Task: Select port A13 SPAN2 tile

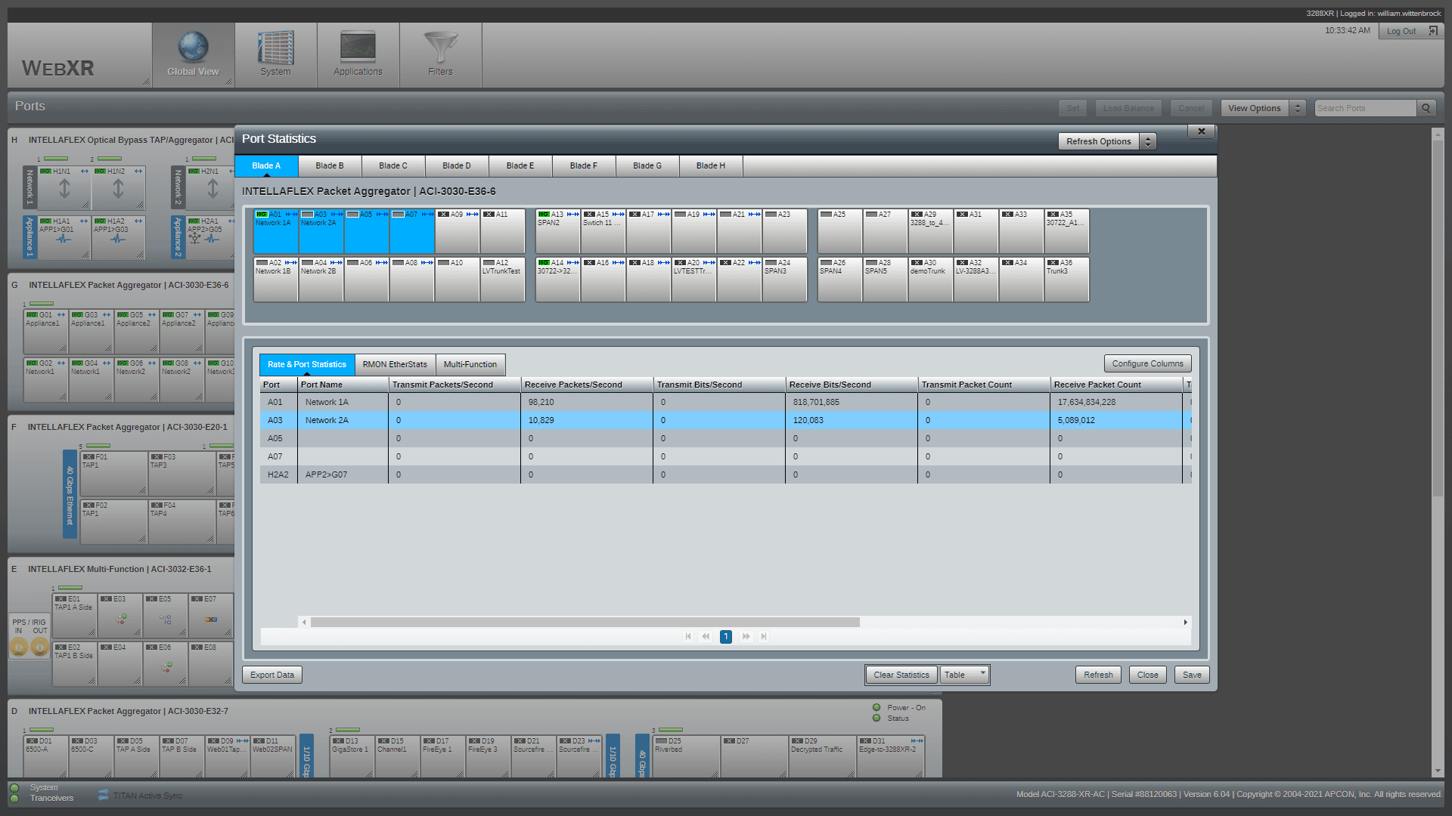Action: (558, 231)
